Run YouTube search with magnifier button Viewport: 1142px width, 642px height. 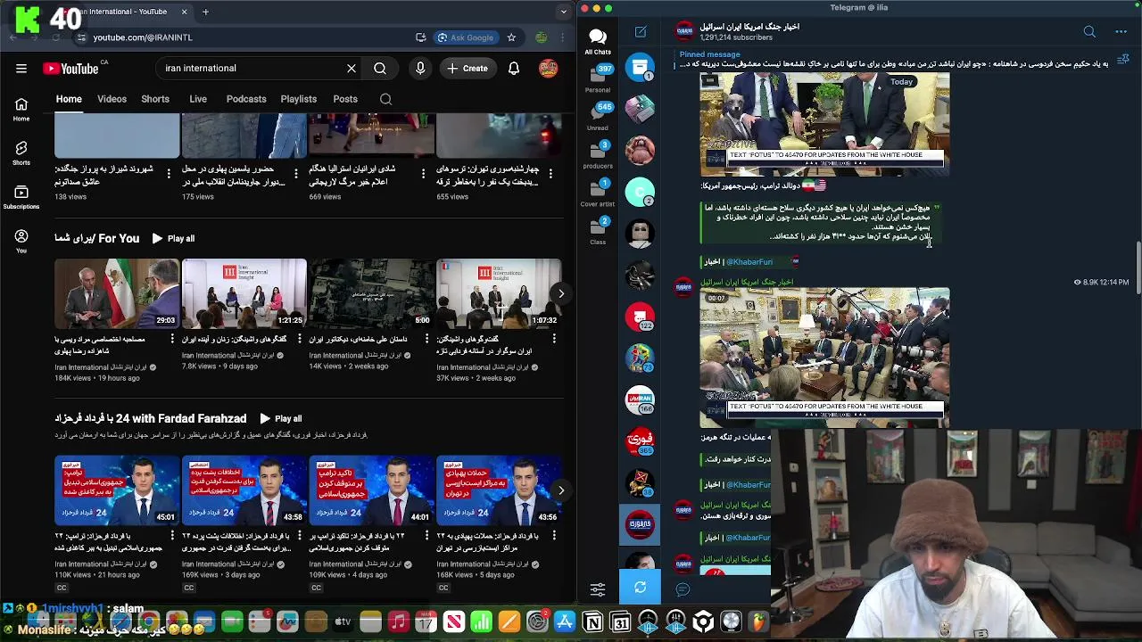pyautogui.click(x=380, y=68)
